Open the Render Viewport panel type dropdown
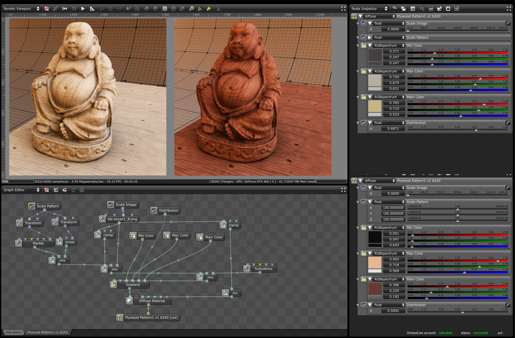This screenshot has height=338, width=515. pyautogui.click(x=21, y=9)
